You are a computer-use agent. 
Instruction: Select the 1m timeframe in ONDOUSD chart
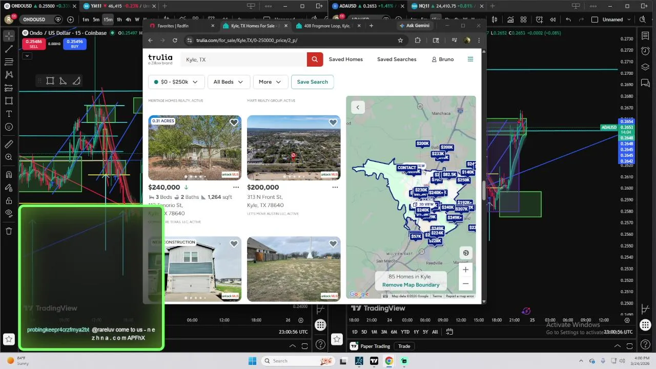86,19
